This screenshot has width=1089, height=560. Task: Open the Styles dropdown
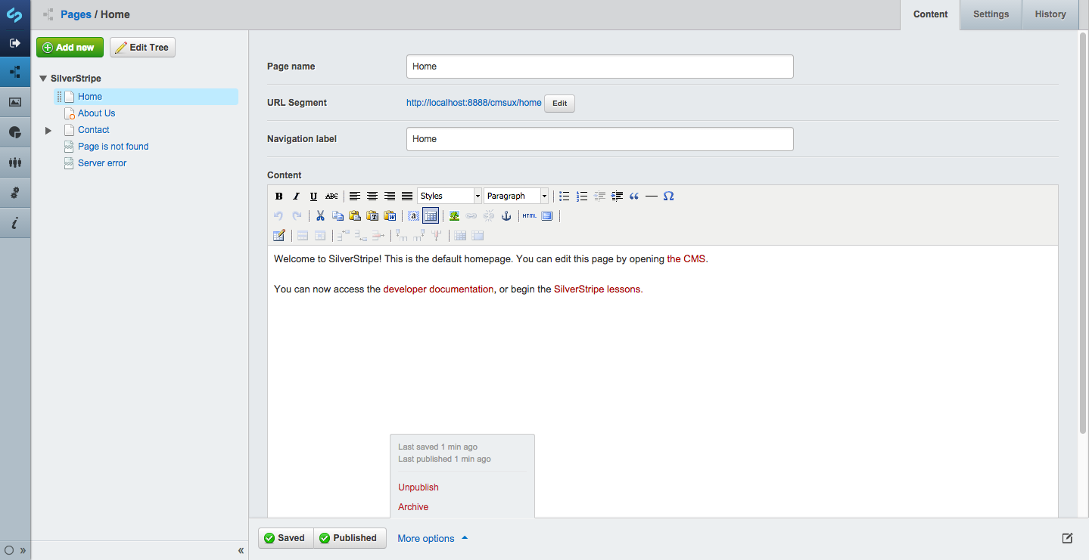(x=450, y=196)
